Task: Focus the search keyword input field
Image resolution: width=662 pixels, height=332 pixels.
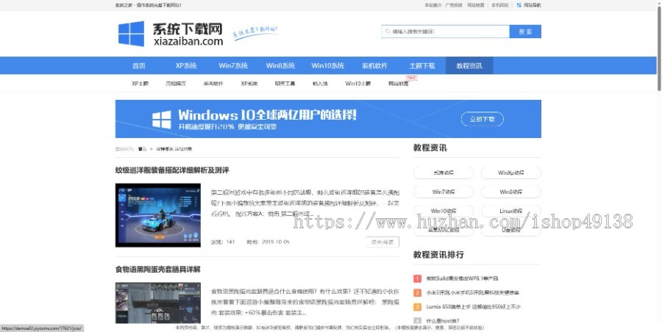Action: click(x=446, y=32)
